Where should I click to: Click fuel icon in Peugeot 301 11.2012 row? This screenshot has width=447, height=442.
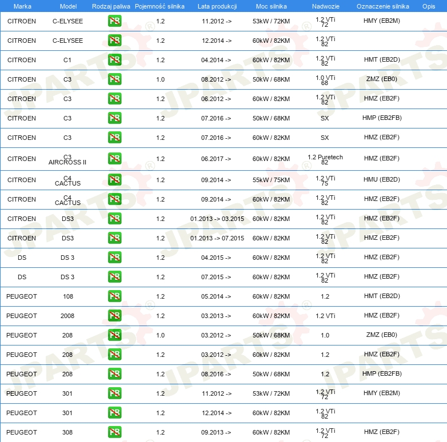(x=114, y=393)
